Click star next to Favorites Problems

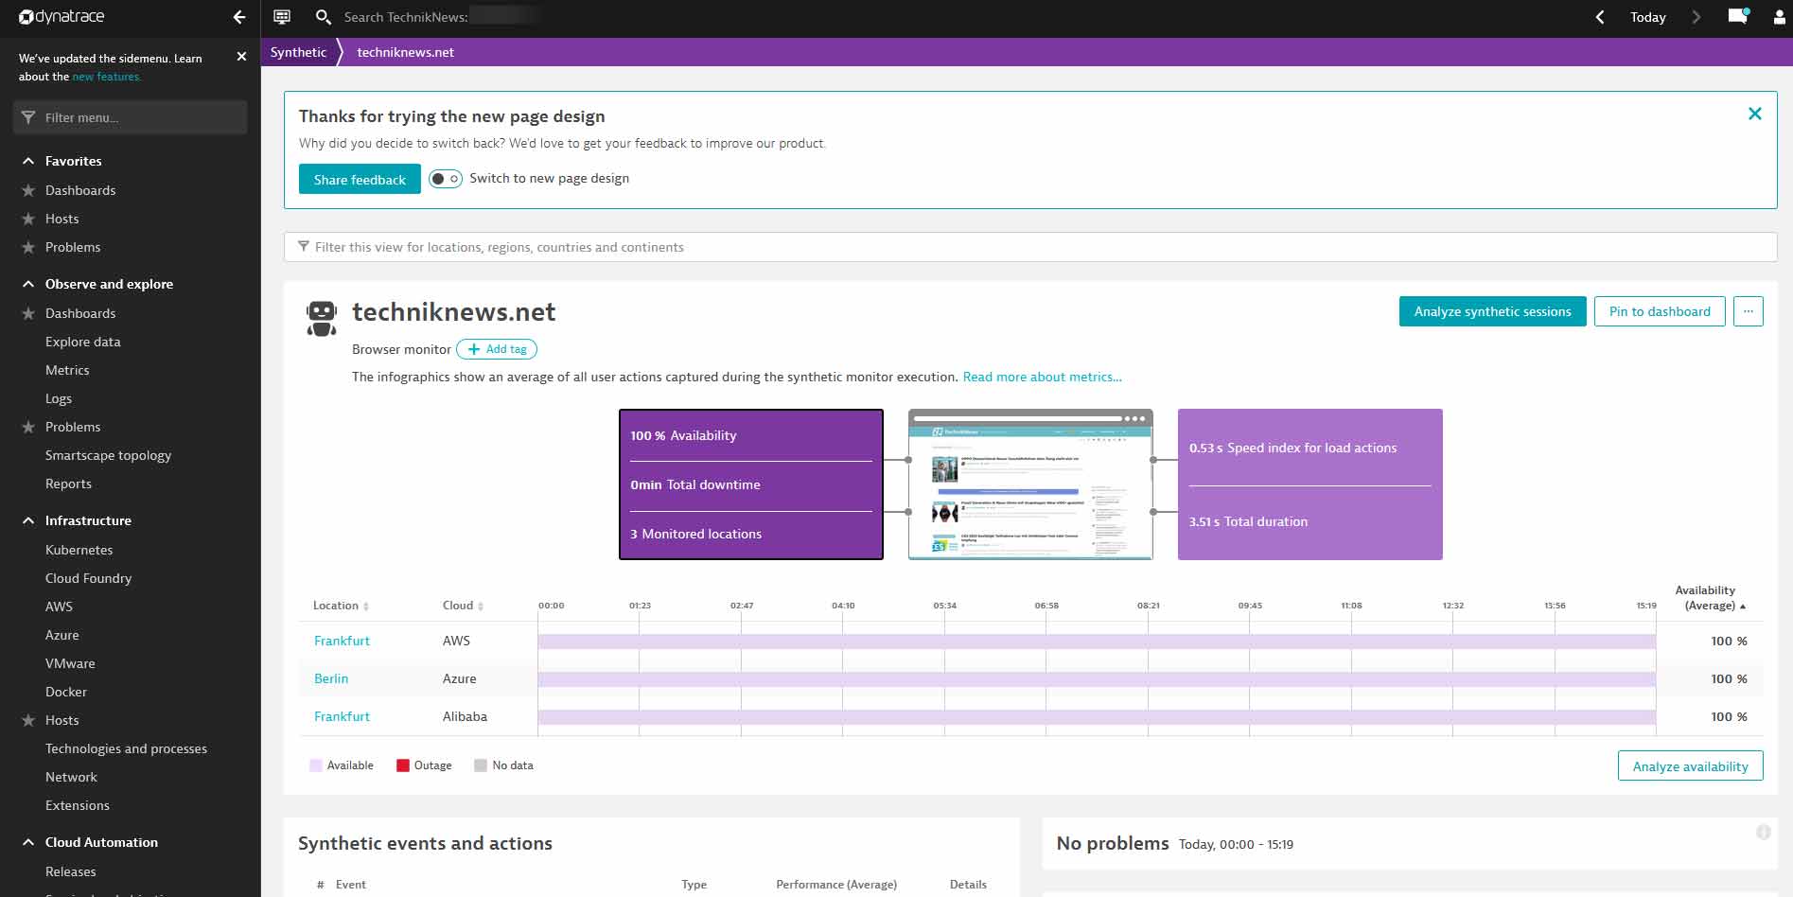(x=28, y=247)
